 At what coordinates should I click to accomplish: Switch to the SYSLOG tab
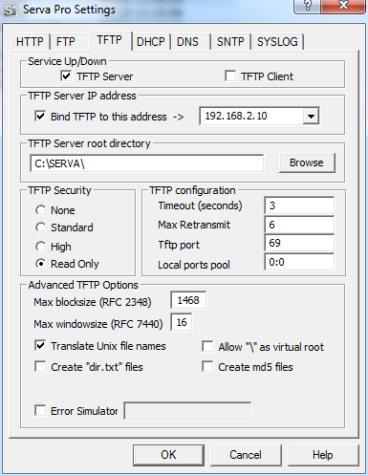[277, 42]
